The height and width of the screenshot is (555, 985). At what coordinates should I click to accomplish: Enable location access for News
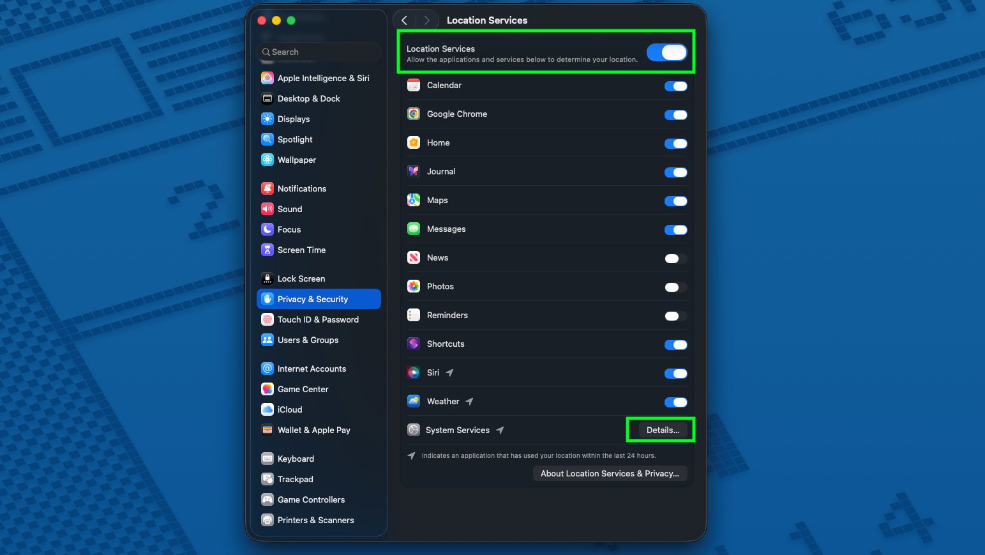[x=675, y=259]
